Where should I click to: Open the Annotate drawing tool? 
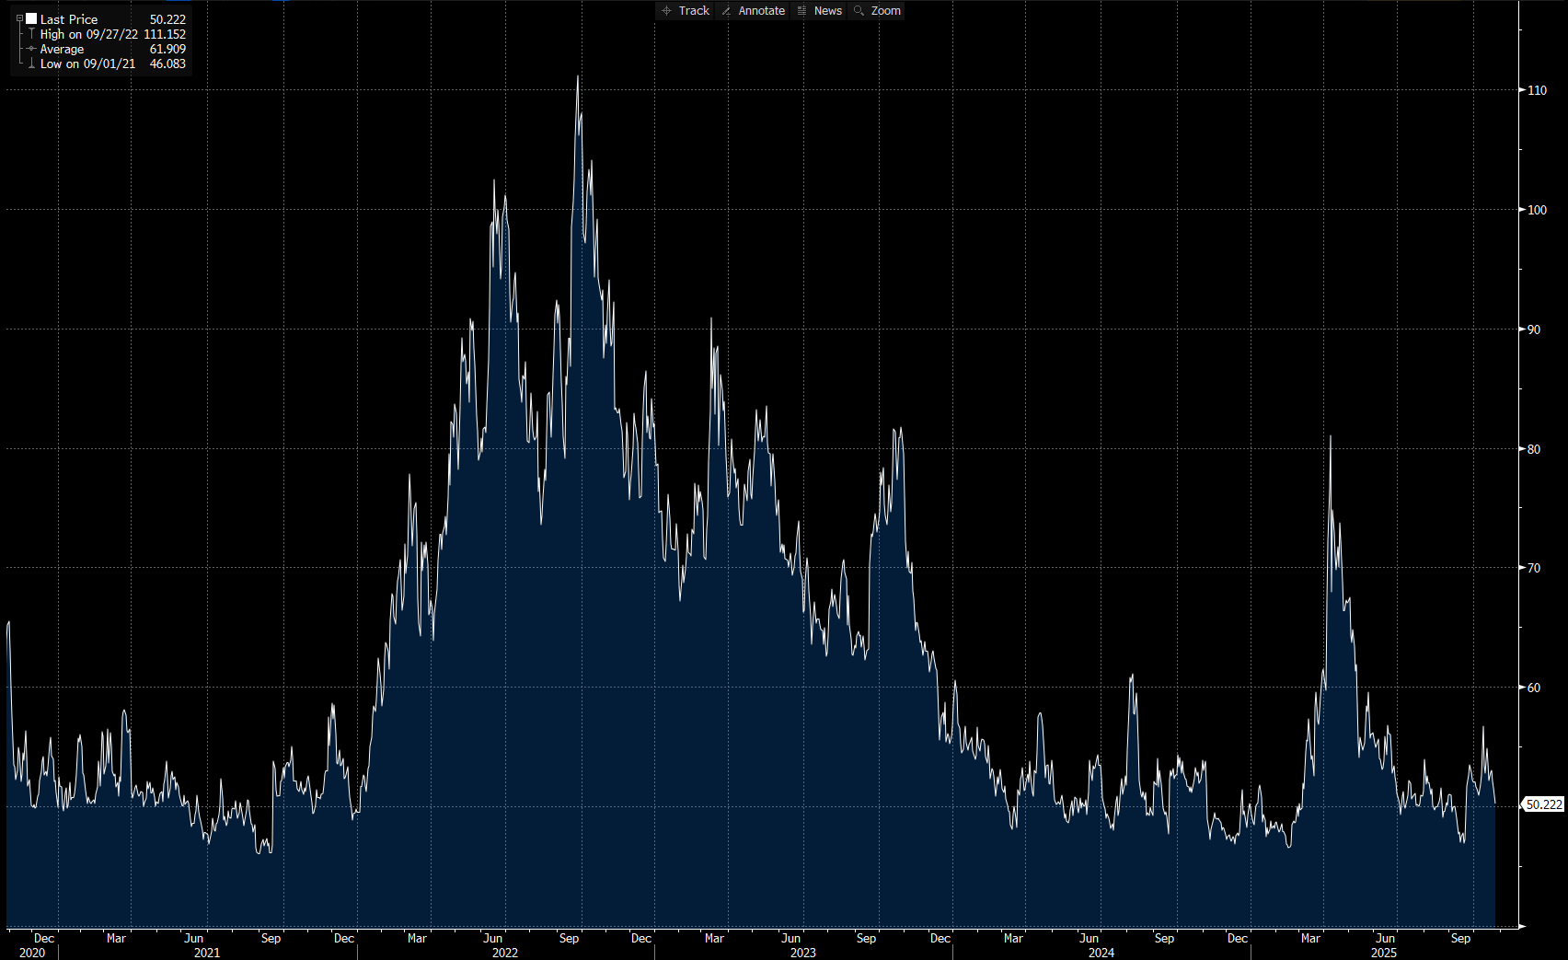[753, 10]
